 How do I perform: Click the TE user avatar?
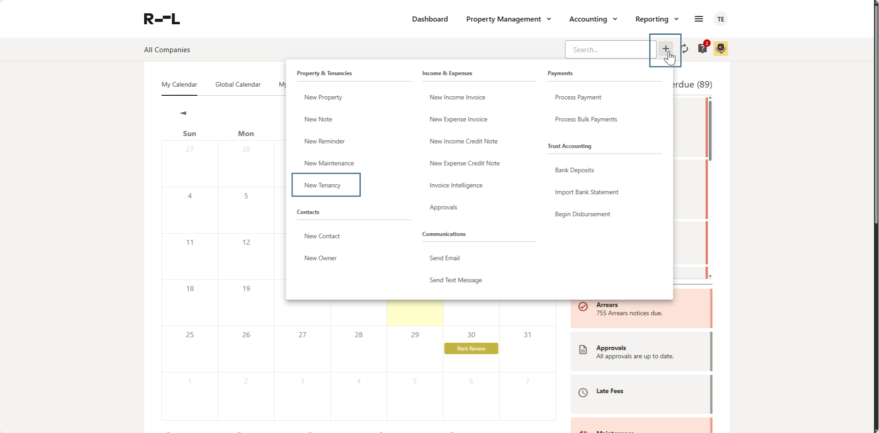pos(721,19)
